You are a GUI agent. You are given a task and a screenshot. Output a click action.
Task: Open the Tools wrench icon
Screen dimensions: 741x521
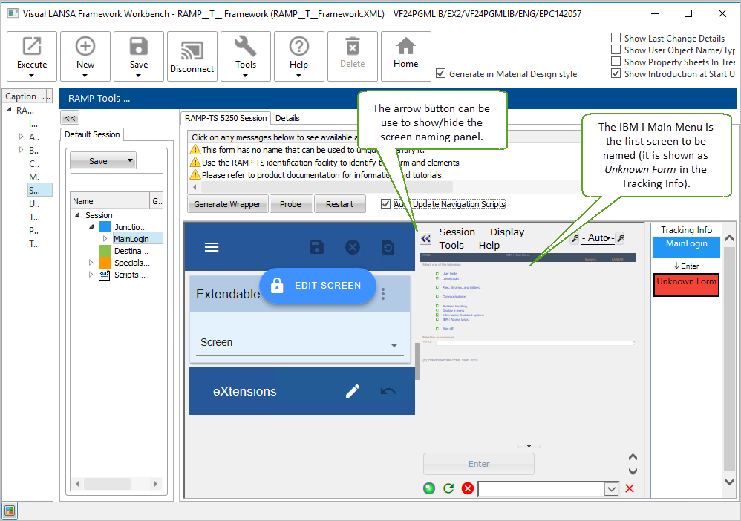(x=245, y=46)
